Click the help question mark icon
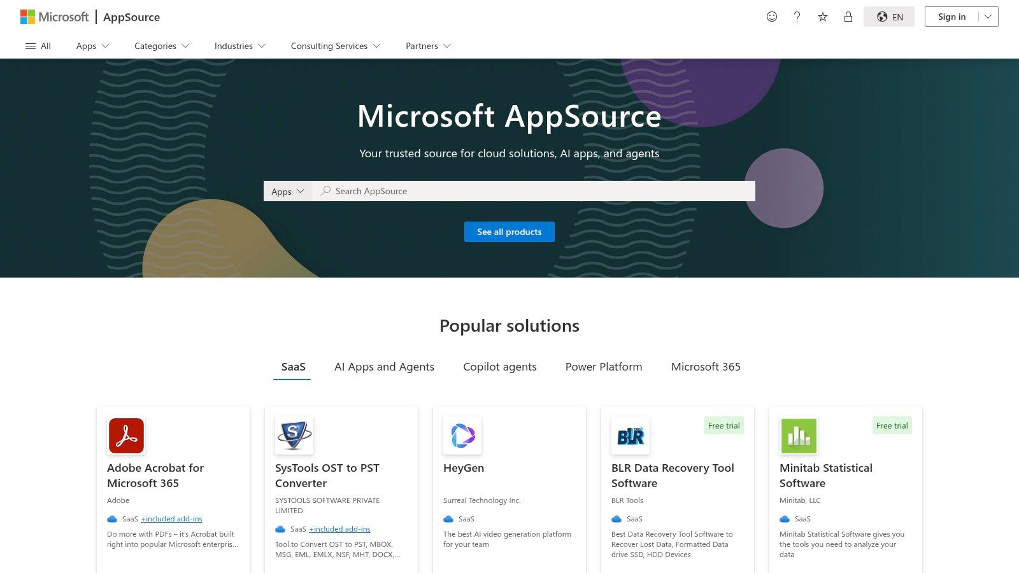Viewport: 1019px width, 573px height. coord(797,17)
